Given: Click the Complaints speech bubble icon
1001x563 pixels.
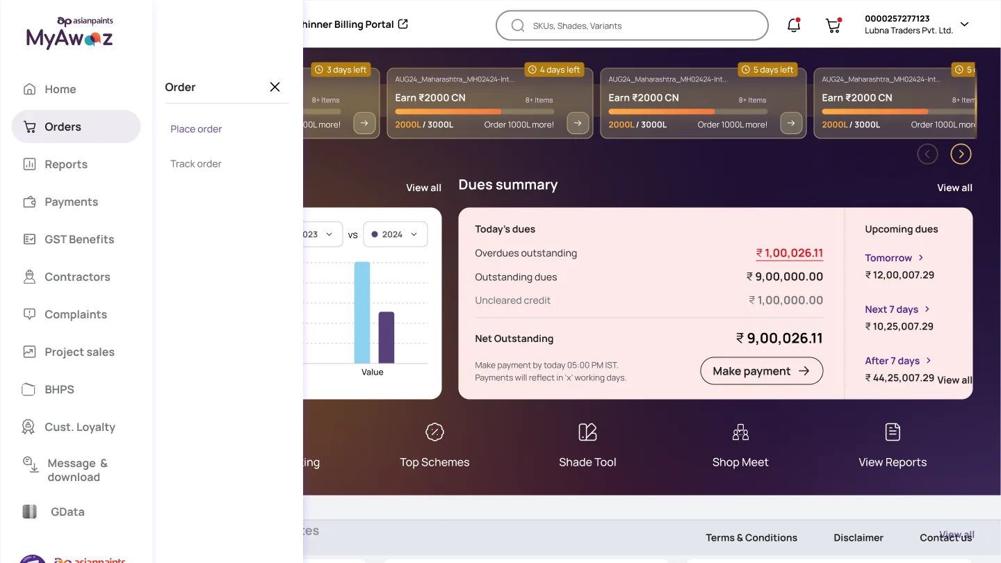Looking at the screenshot, I should point(29,314).
